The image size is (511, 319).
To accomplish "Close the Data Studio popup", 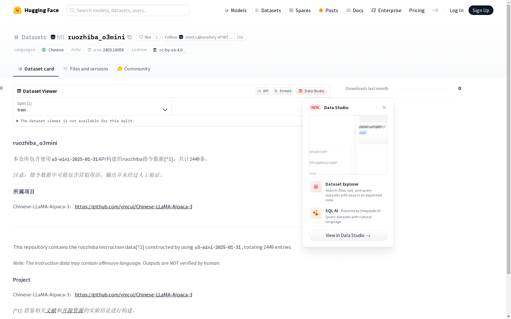I will [x=384, y=108].
